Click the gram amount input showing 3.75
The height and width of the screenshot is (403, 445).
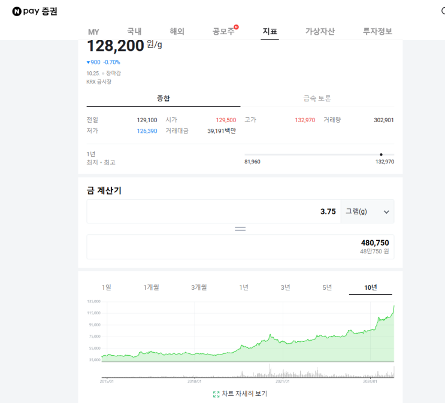[213, 211]
